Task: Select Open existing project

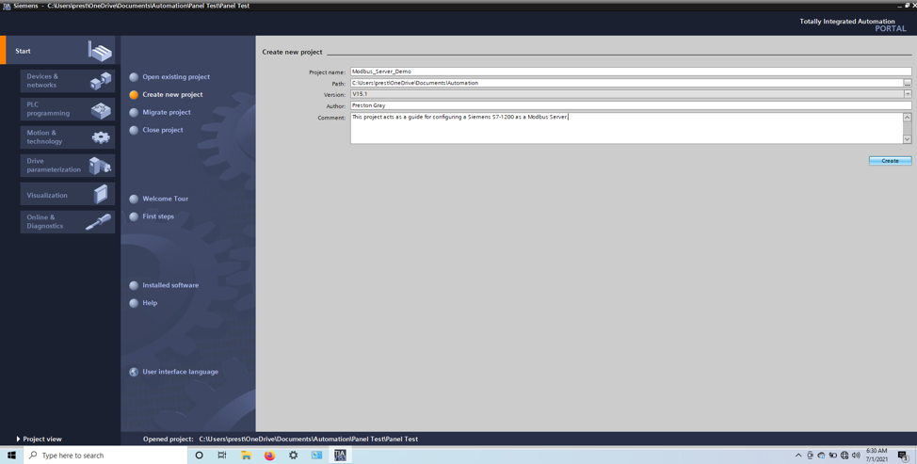Action: pyautogui.click(x=176, y=76)
